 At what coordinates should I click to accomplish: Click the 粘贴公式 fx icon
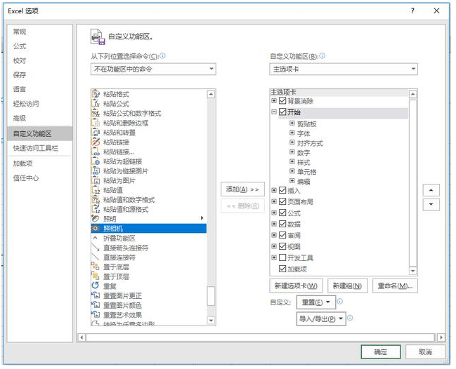(96, 104)
